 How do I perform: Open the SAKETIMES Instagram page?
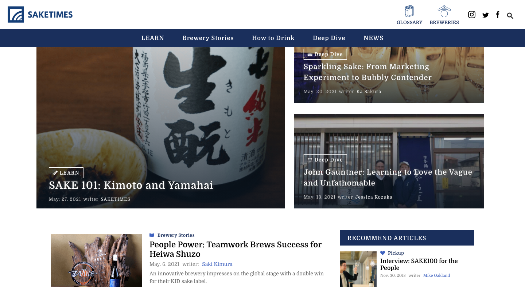[471, 15]
